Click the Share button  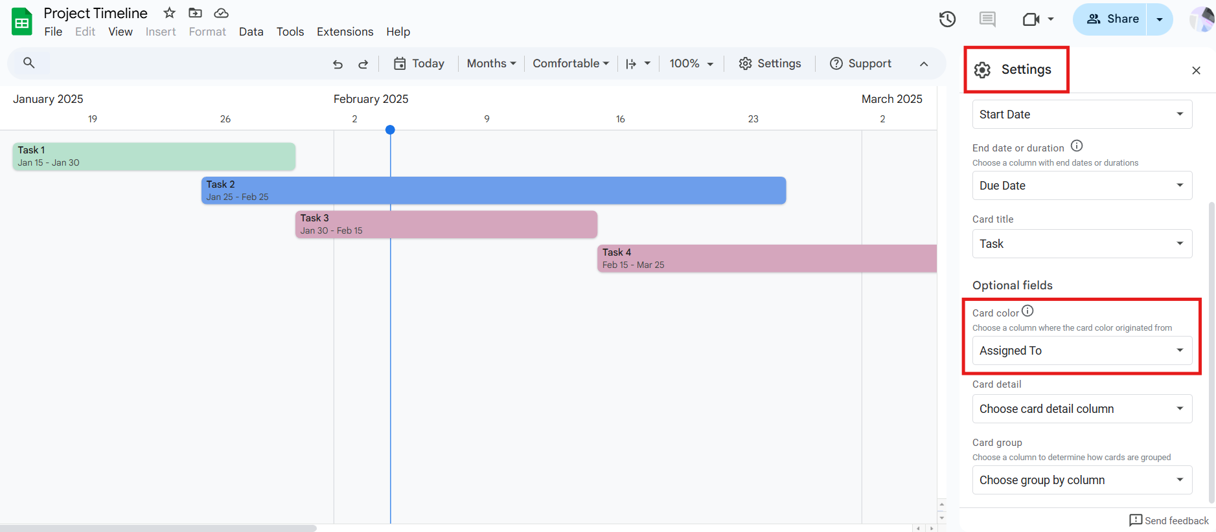pos(1112,19)
